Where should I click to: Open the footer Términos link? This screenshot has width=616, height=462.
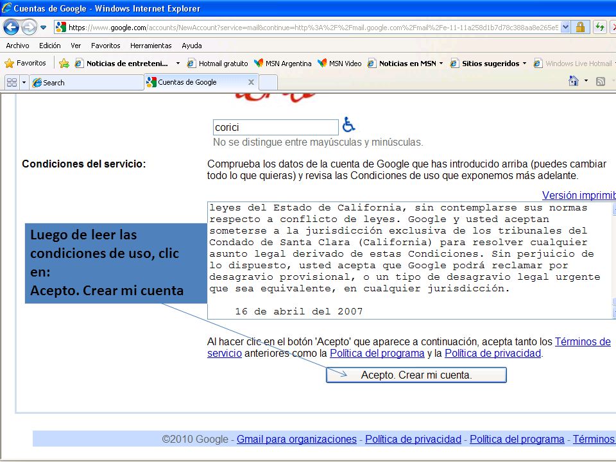point(594,439)
